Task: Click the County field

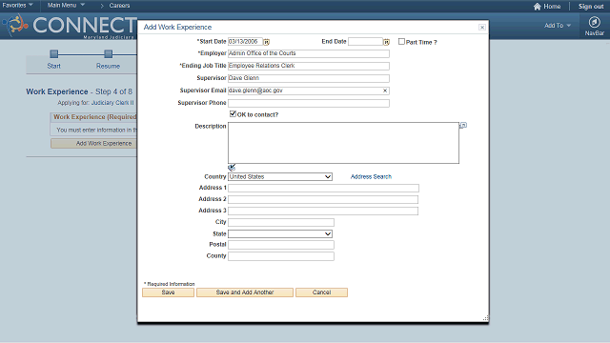Action: coord(281,256)
